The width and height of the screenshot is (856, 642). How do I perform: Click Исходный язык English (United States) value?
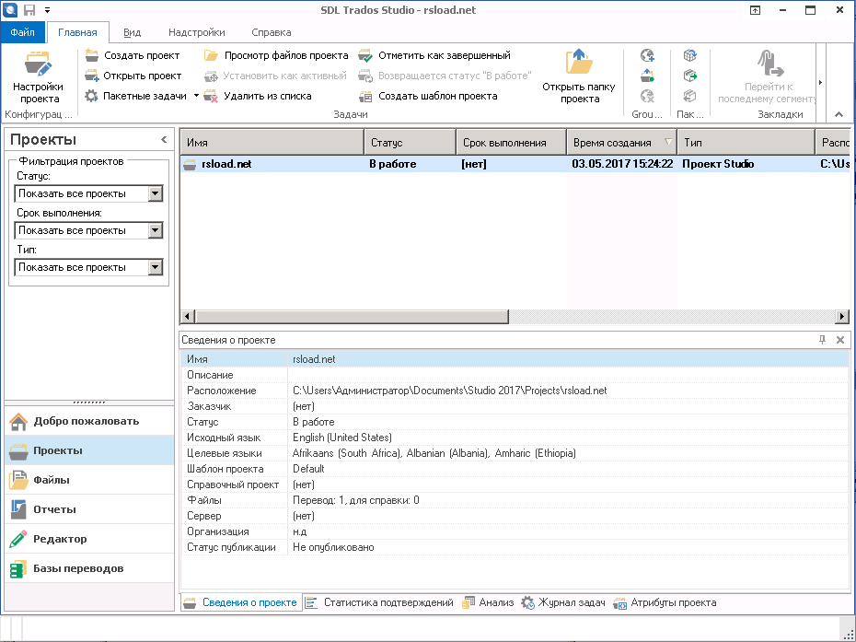342,438
